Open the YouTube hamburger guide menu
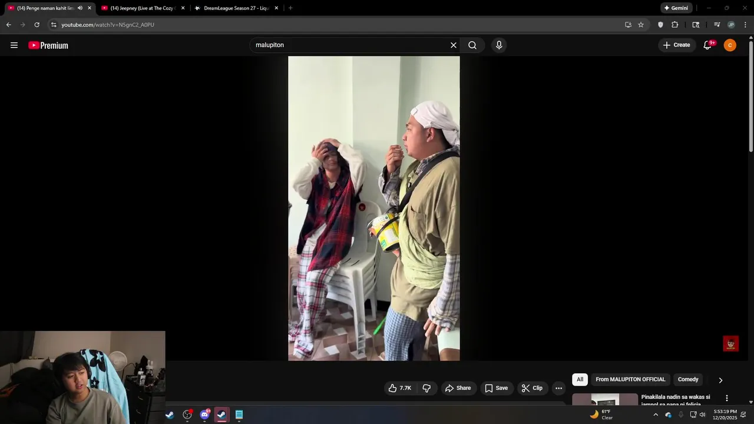The width and height of the screenshot is (754, 424). pos(14,45)
